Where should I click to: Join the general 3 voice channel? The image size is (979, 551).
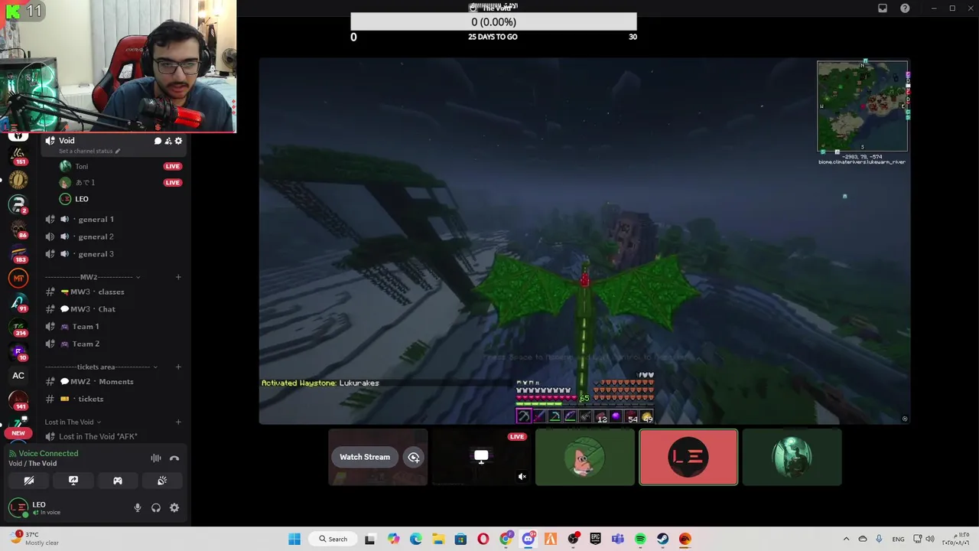point(113,254)
